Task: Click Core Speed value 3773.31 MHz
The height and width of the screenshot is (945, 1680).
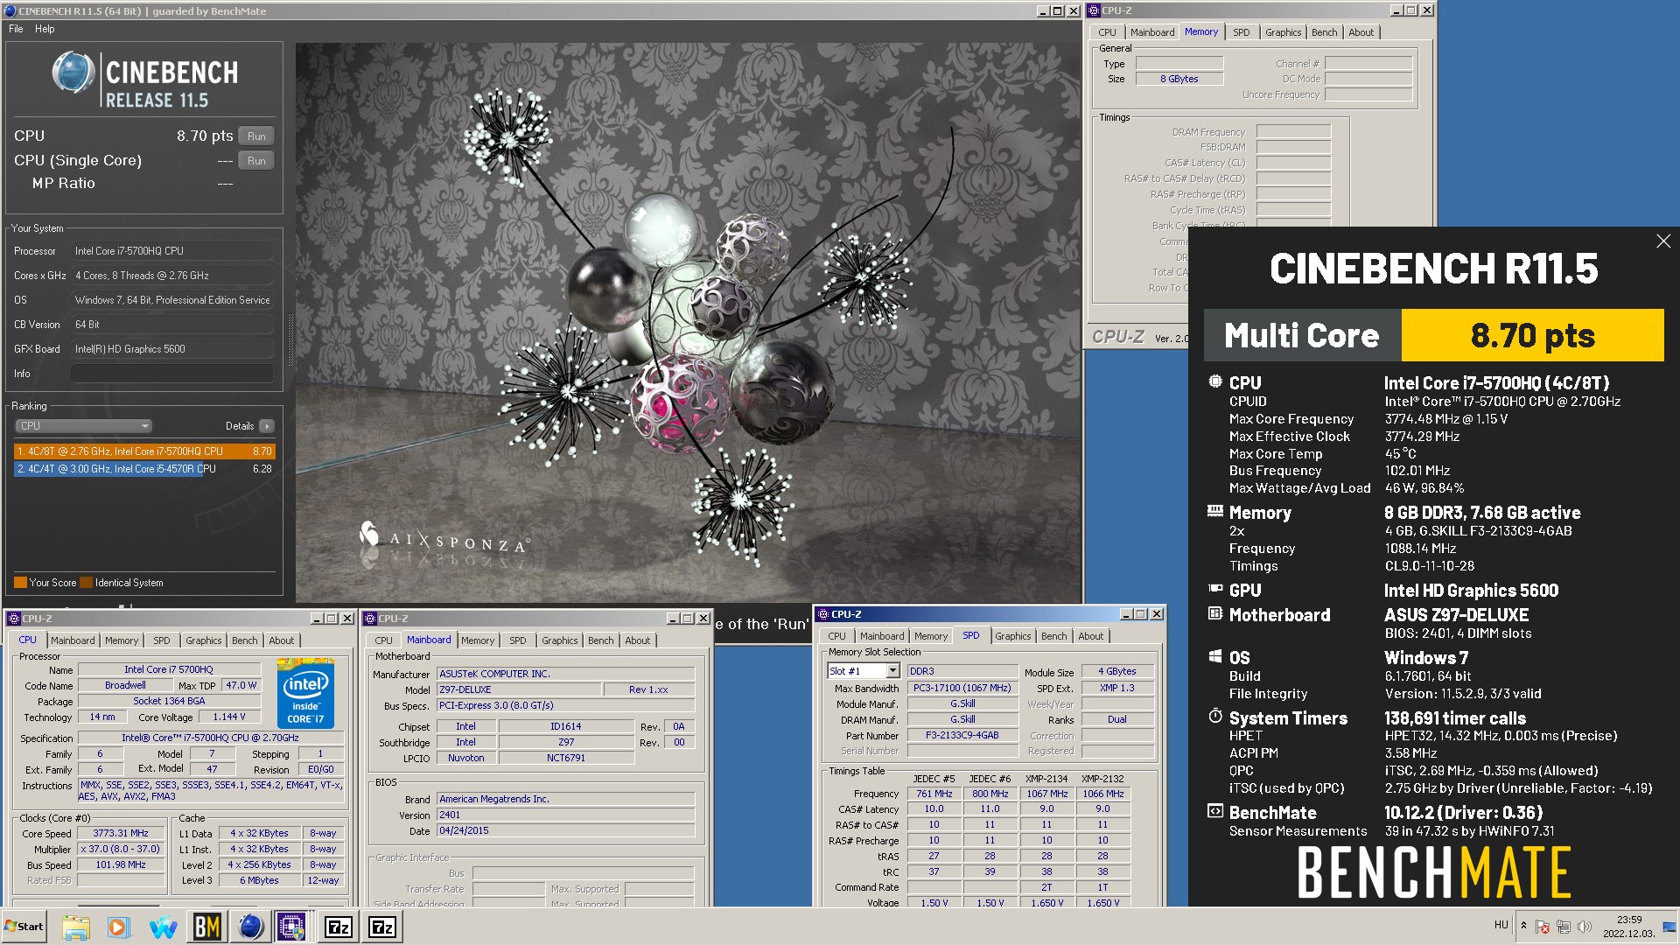Action: [121, 834]
